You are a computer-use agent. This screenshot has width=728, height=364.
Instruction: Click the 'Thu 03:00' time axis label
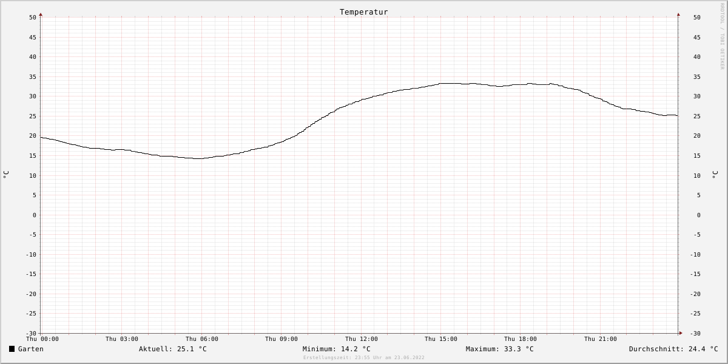(122, 339)
